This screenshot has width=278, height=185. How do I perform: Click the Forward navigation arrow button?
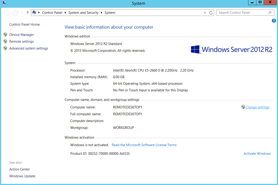point(15,13)
